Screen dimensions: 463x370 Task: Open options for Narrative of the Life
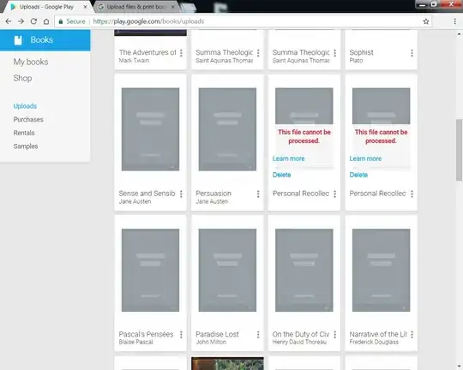point(412,335)
